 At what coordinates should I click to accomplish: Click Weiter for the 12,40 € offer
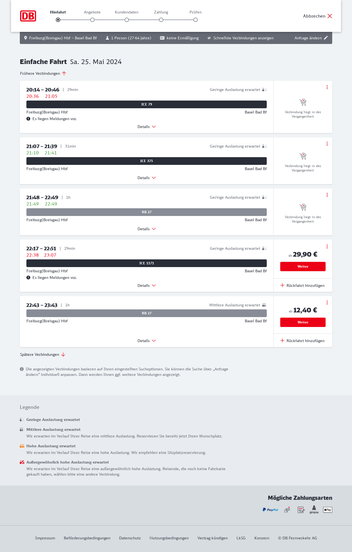click(303, 322)
